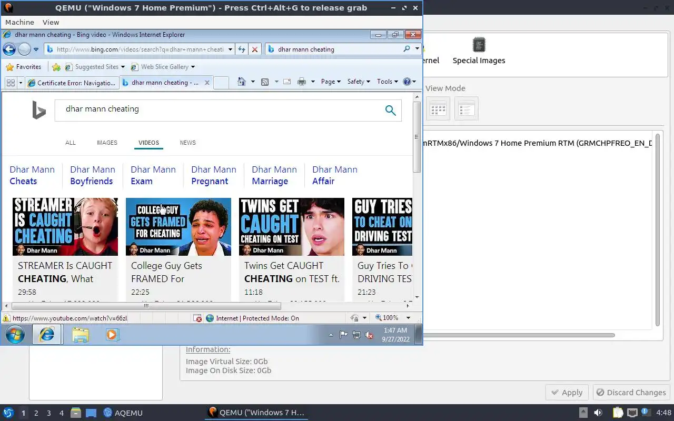Click blocked popup status bar icon

pyautogui.click(x=198, y=318)
